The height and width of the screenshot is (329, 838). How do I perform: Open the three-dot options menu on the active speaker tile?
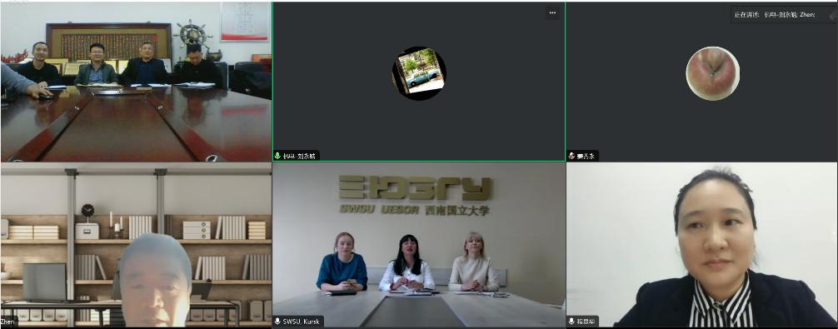(x=552, y=12)
